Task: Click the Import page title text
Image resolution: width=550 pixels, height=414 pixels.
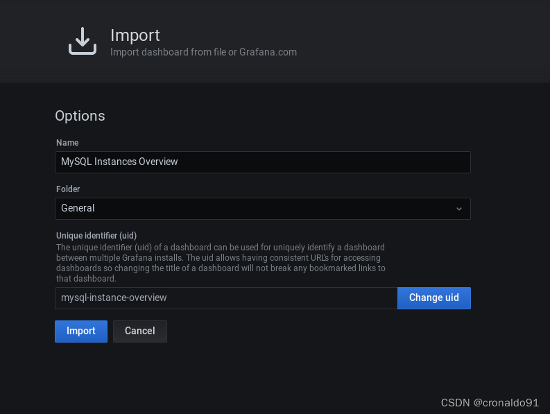Action: [135, 35]
